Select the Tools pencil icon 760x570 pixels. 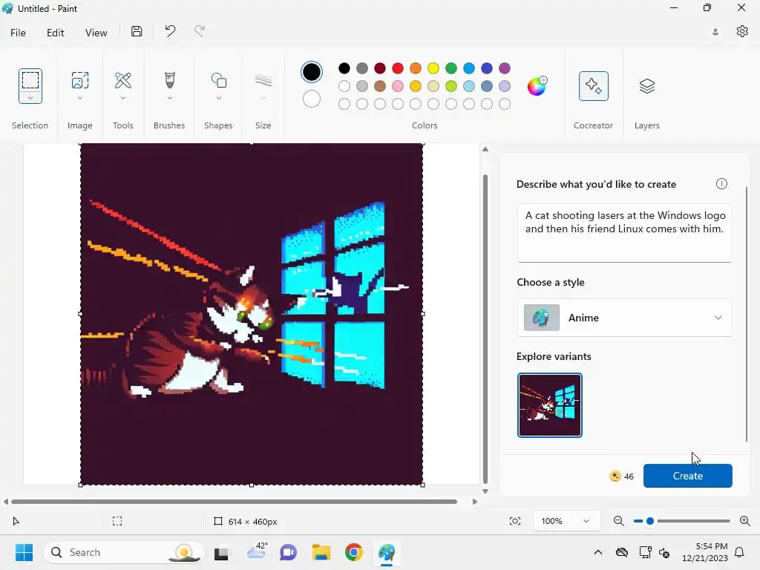[123, 80]
